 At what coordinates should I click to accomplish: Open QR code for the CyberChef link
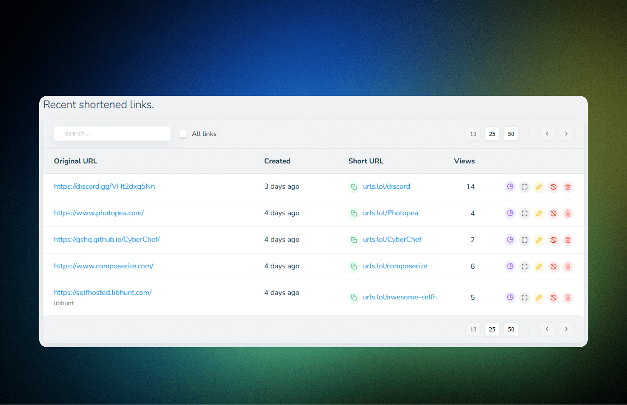tap(524, 240)
